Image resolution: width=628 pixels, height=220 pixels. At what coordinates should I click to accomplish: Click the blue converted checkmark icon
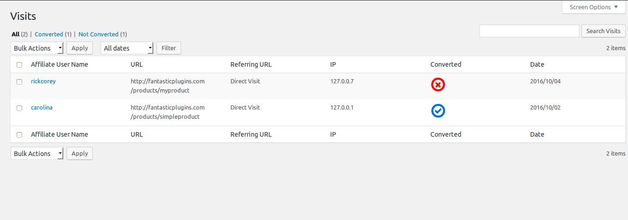coord(438,111)
